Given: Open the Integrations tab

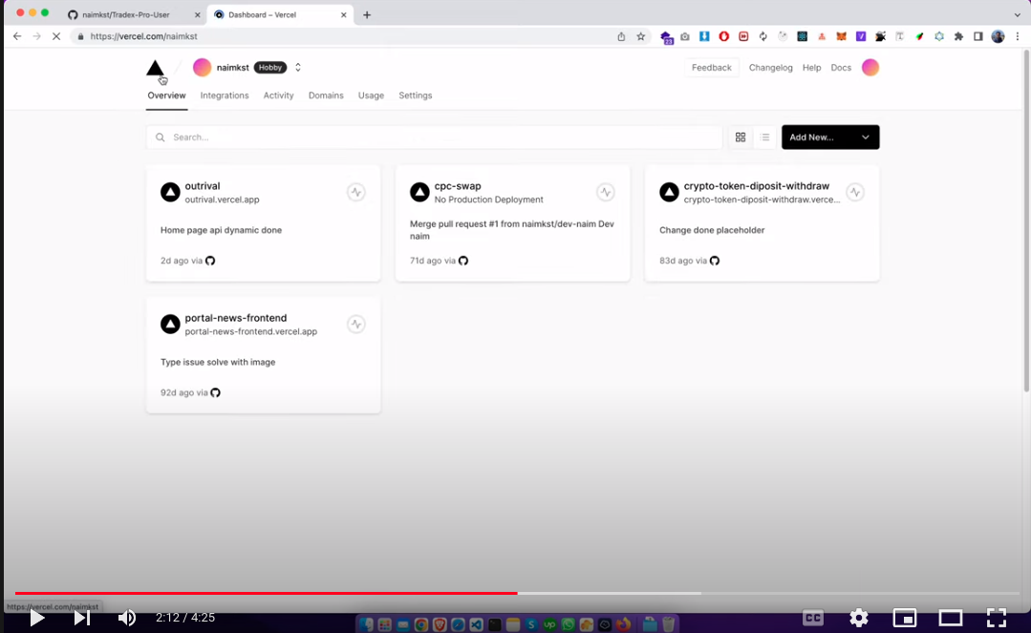Looking at the screenshot, I should point(225,95).
